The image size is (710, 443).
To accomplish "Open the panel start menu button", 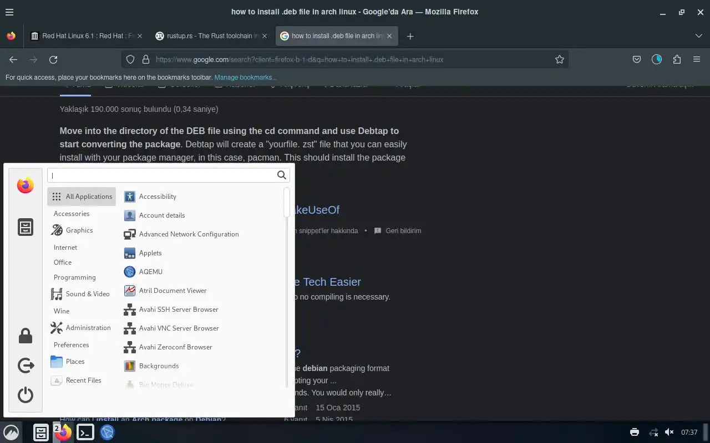I will (x=11, y=432).
